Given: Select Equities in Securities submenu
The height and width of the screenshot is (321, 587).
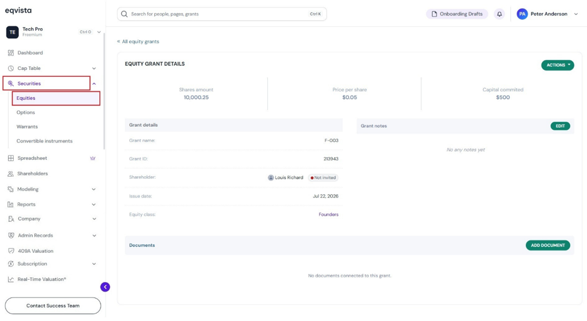Looking at the screenshot, I should [56, 98].
